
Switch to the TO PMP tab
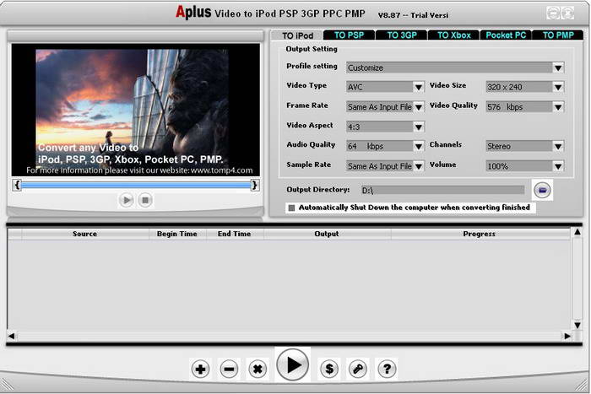[558, 35]
